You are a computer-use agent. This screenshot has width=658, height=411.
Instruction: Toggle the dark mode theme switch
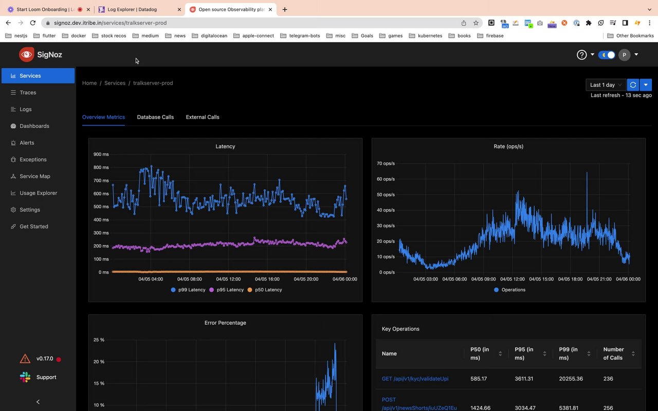607,55
